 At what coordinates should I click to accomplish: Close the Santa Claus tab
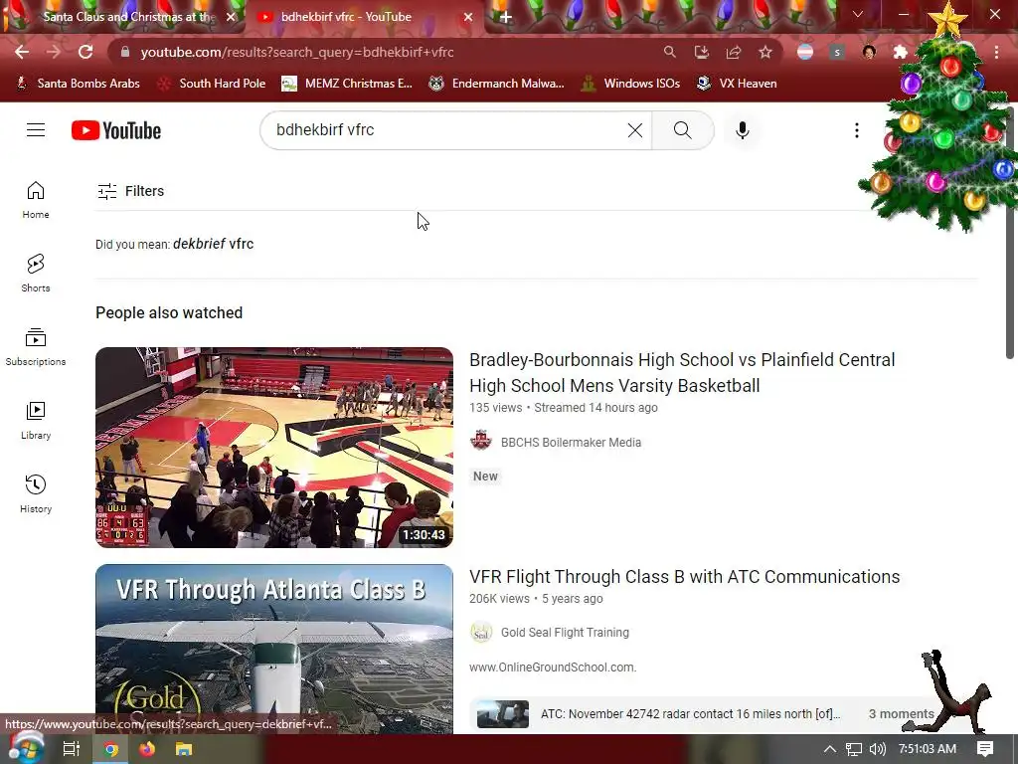(231, 17)
